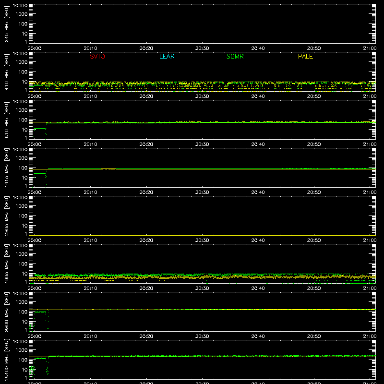The width and height of the screenshot is (384, 384).
Task: Click 20:10 time label under 245 MHz plot
Action: tap(90, 48)
